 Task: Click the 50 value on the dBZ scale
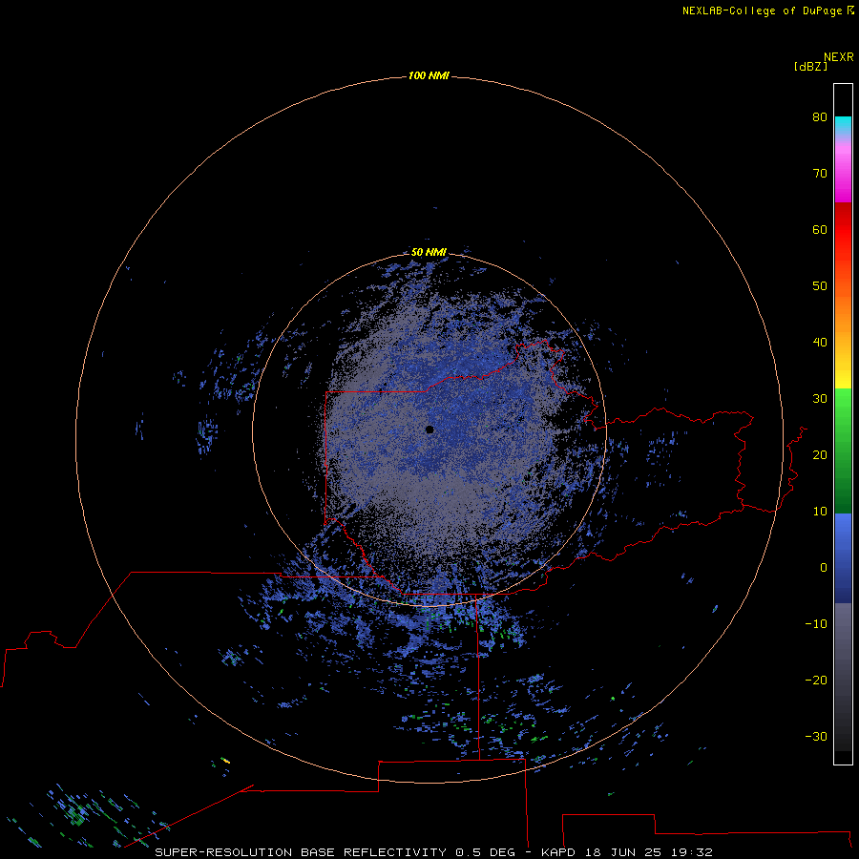(820, 286)
